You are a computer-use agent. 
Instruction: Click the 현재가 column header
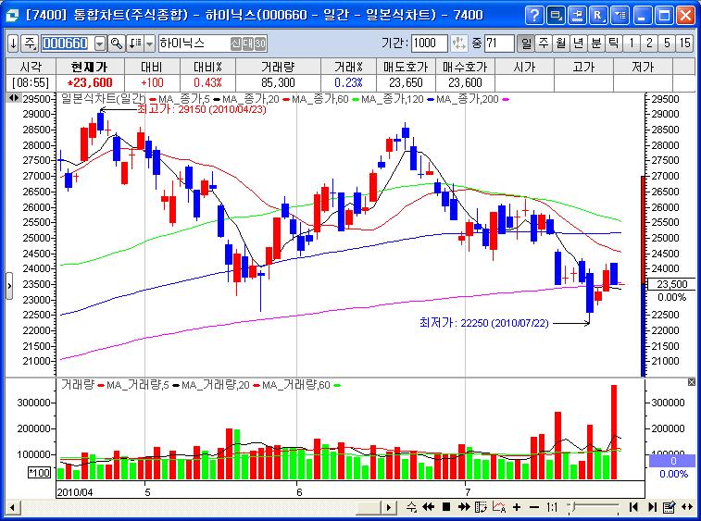(90, 67)
